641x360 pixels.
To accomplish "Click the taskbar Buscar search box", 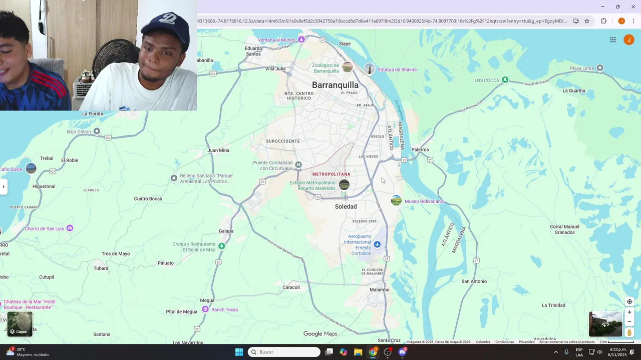I will pyautogui.click(x=284, y=352).
